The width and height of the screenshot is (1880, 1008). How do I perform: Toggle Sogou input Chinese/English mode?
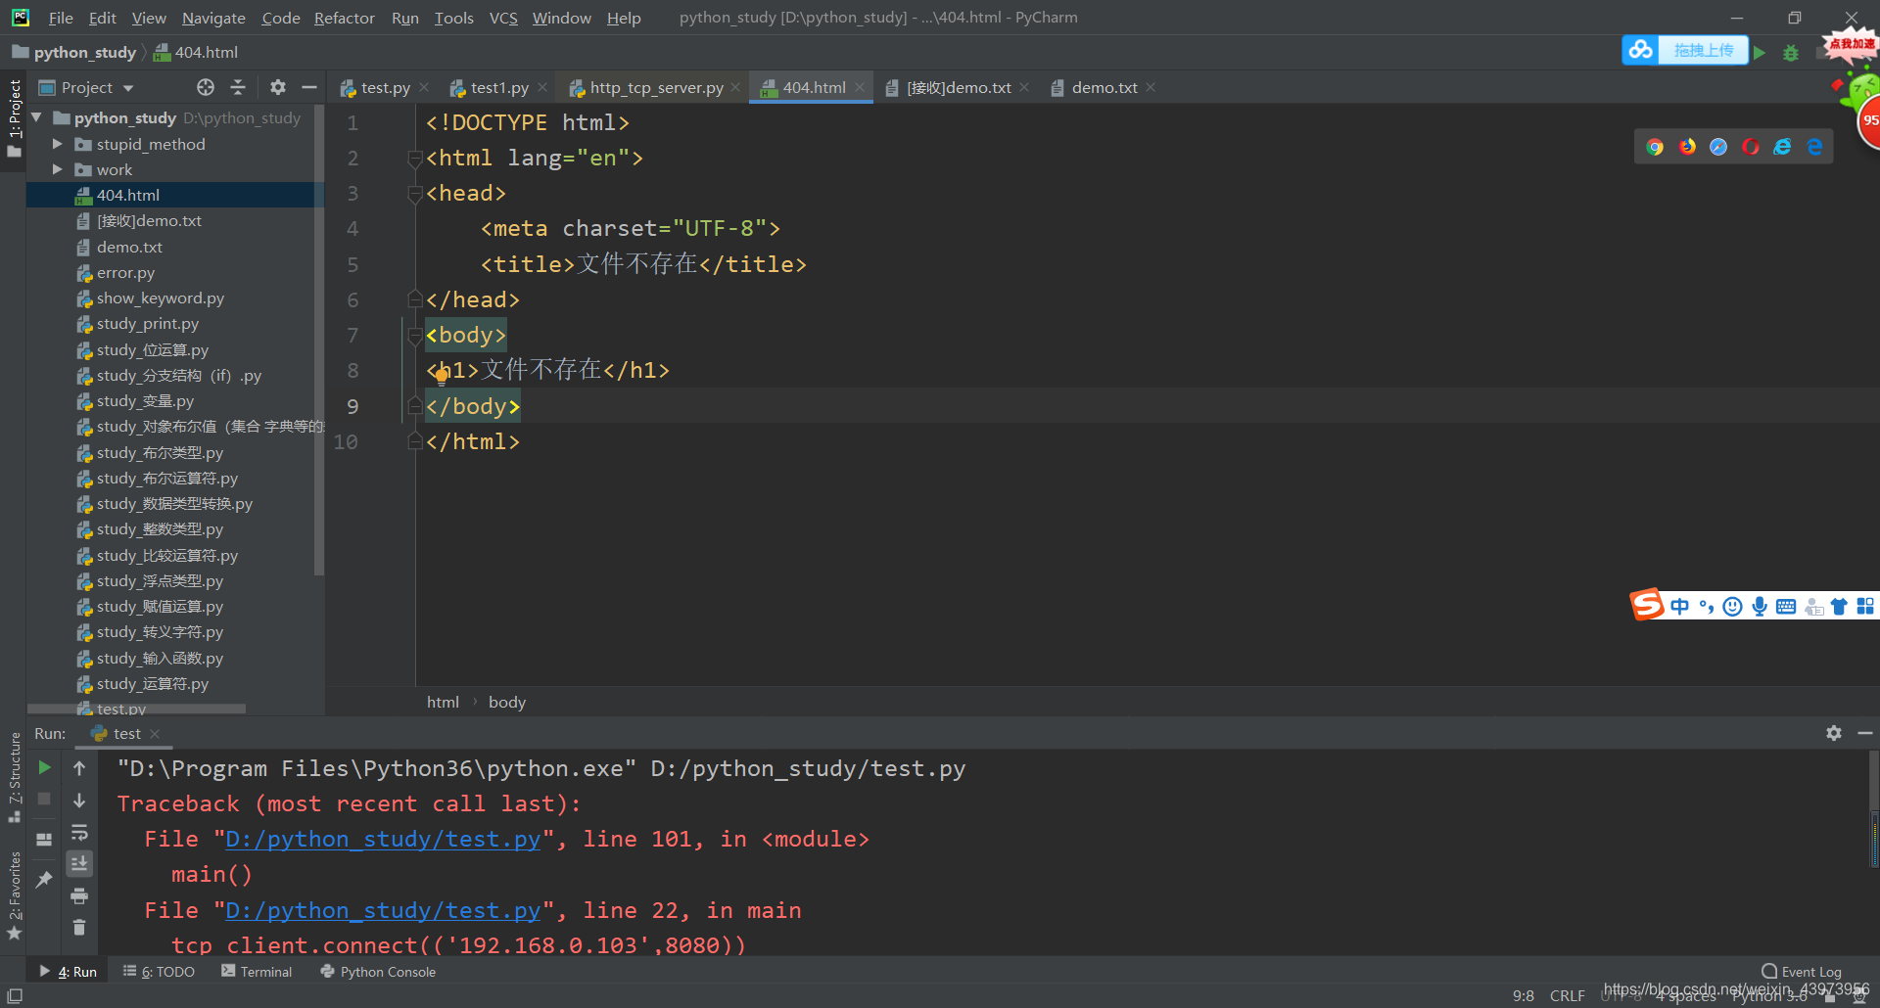(x=1680, y=607)
